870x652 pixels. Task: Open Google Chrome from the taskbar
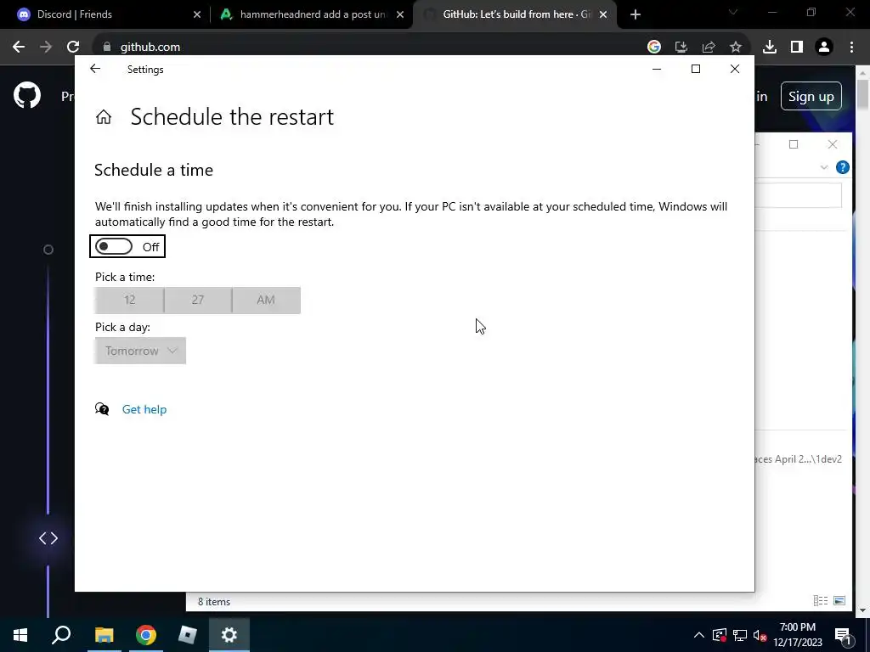tap(146, 635)
